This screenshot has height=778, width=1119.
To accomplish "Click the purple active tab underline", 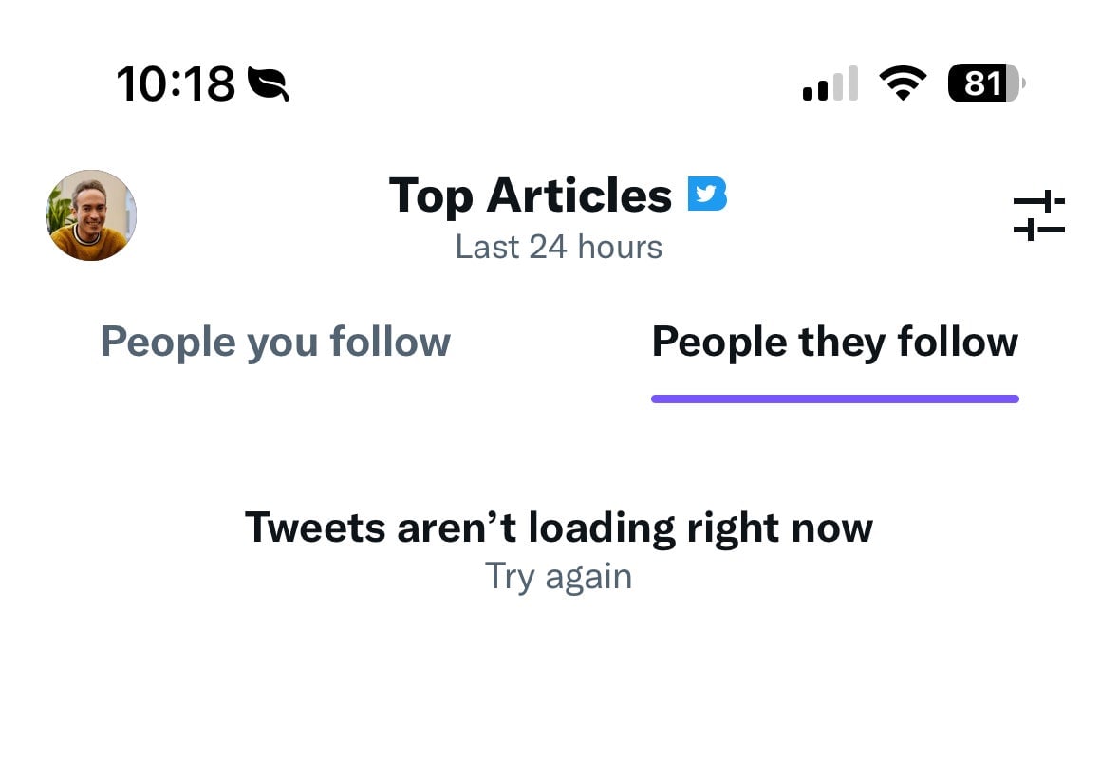I will coord(834,399).
